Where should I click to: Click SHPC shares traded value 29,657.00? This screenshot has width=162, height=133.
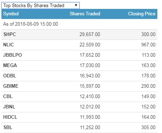(x=90, y=35)
